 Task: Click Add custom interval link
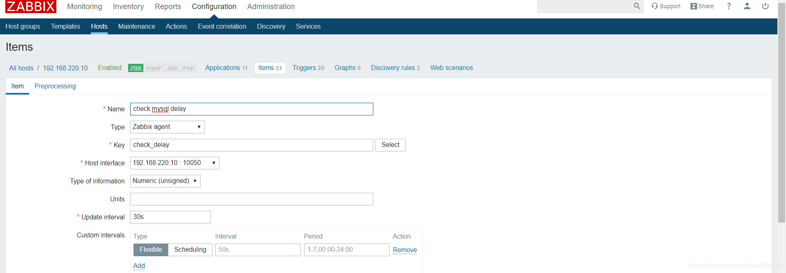(x=139, y=266)
